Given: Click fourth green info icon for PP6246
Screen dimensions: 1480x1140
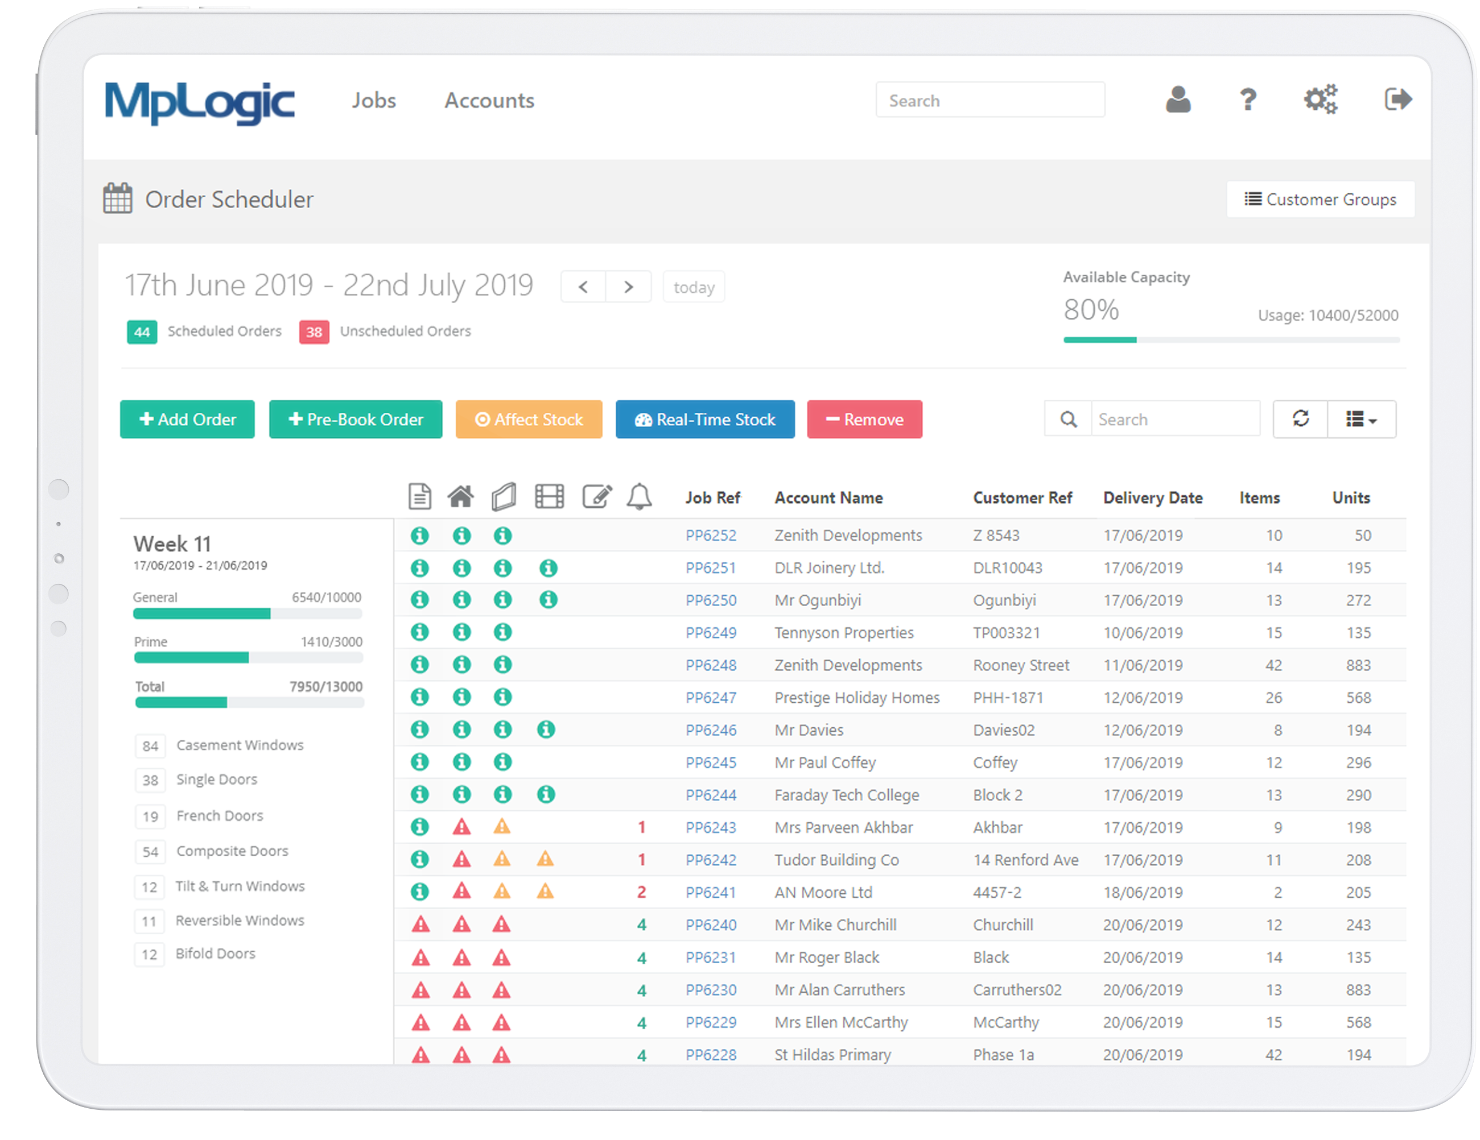Looking at the screenshot, I should 546,729.
